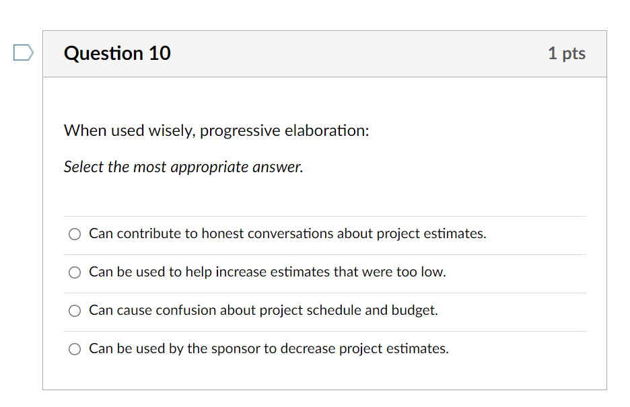Click the italicized instruction text
The width and height of the screenshot is (630, 407).
click(x=183, y=167)
